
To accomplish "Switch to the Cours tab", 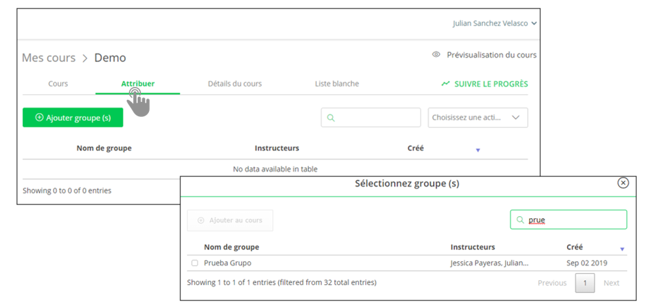I will [58, 84].
